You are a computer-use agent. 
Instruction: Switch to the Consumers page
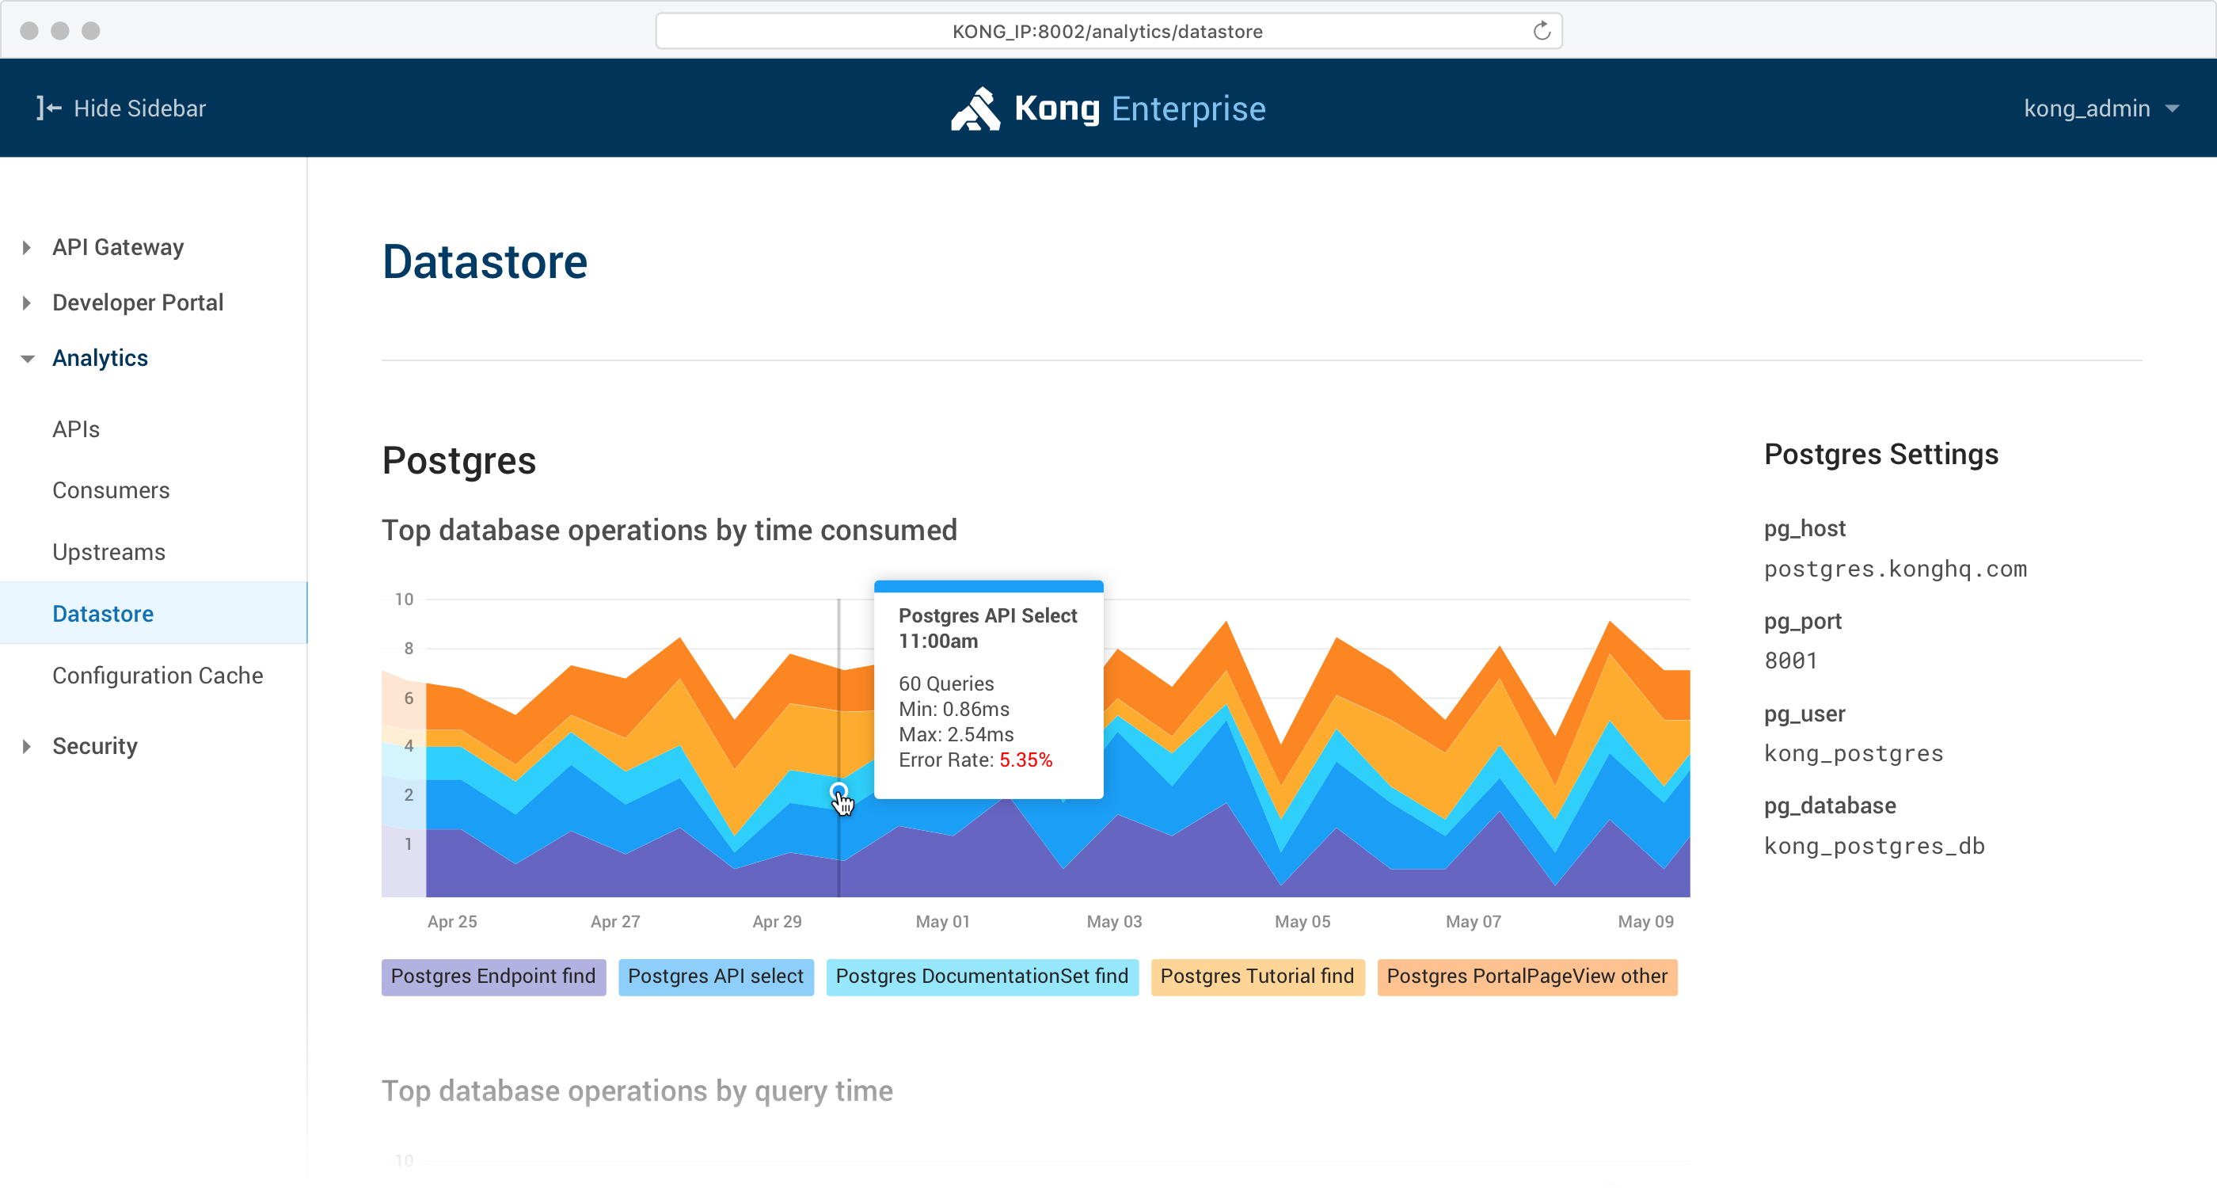[111, 489]
